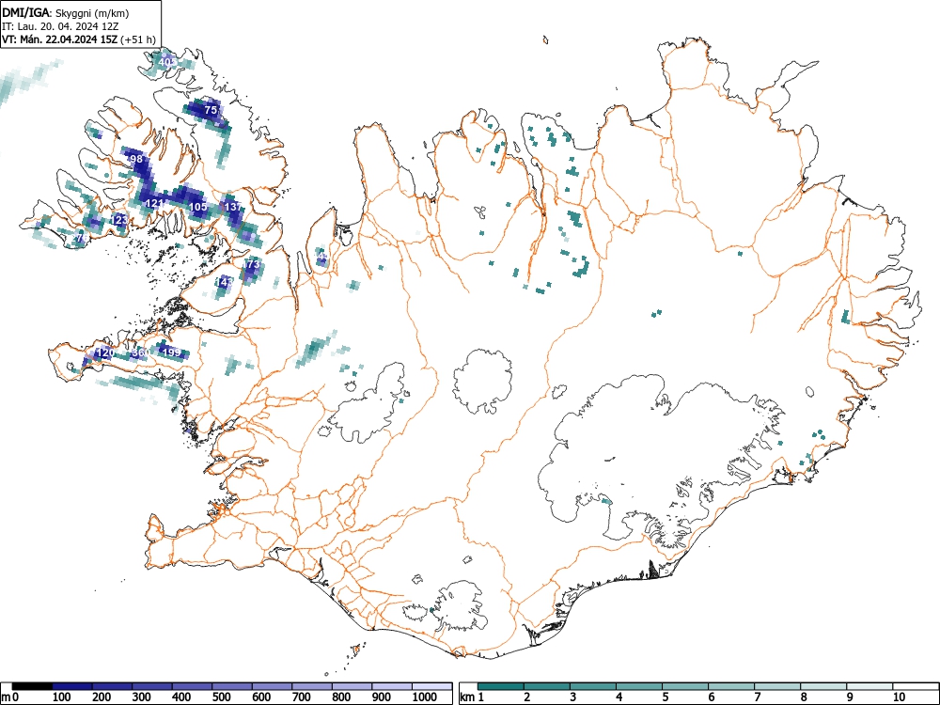This screenshot has width=940, height=705.
Task: Click the 2 tick label on the kilometer scale
Action: pyautogui.click(x=527, y=697)
